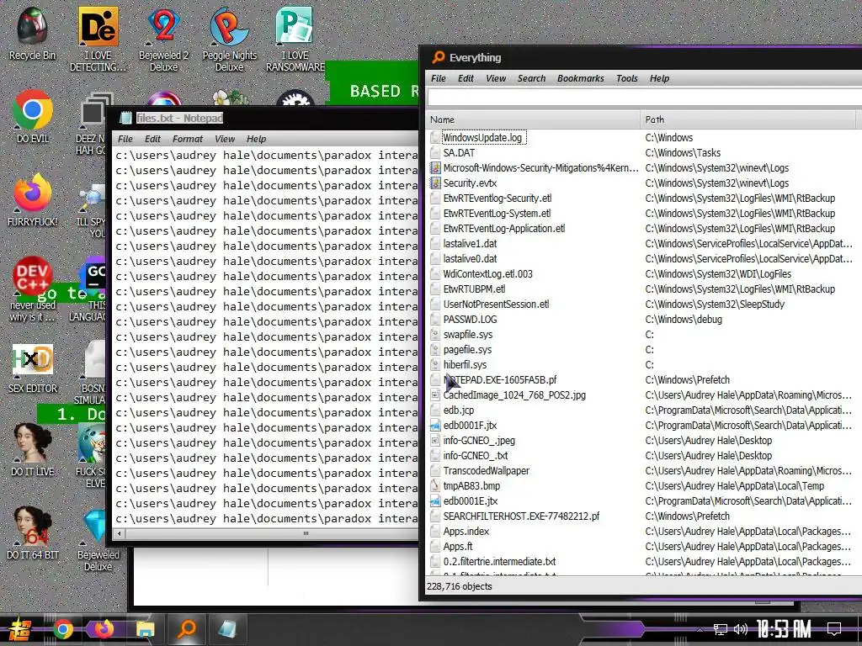Open Everything Tools menu

tap(626, 78)
